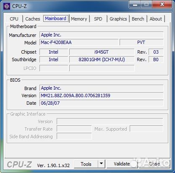Open the Caches tab
Image resolution: width=175 pixels, height=173 pixels.
(x=33, y=19)
